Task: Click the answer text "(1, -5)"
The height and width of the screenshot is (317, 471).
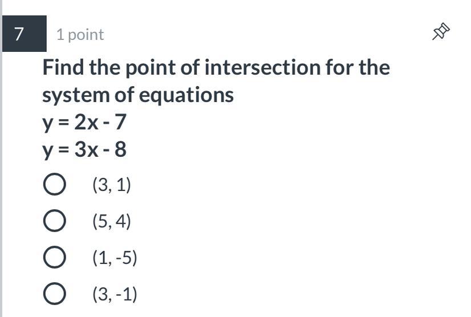Action: pos(115,258)
